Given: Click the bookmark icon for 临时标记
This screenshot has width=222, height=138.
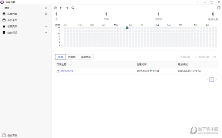Looking at the screenshot, I should (4, 32).
